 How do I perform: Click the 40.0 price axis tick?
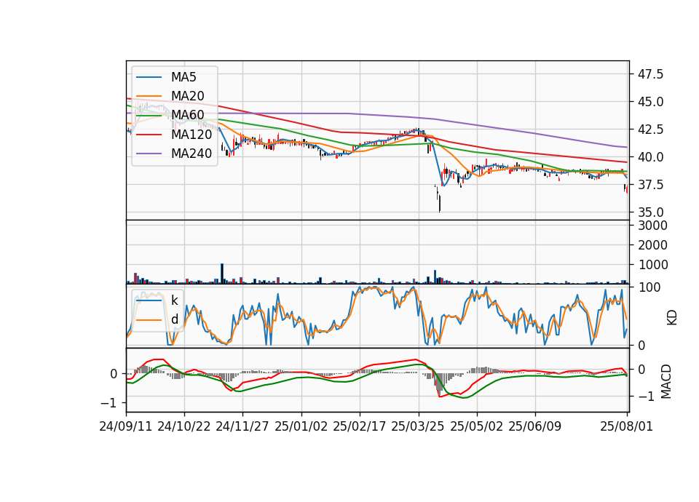[651, 157]
